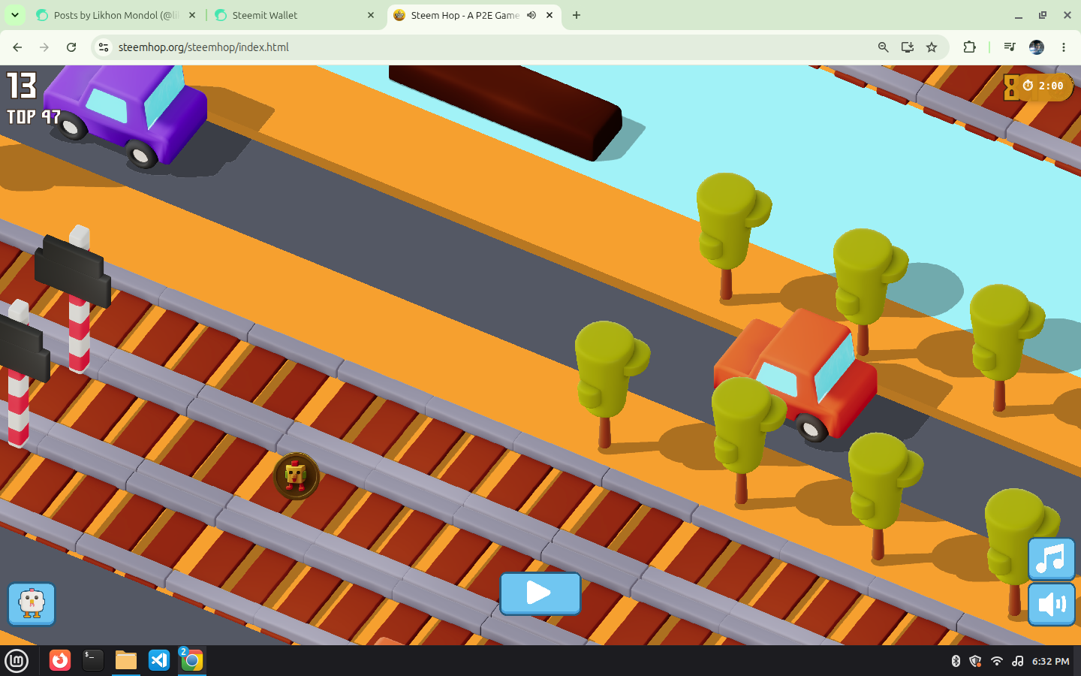Viewport: 1081px width, 676px height.
Task: Open the browser extensions puzzle icon
Action: point(969,47)
